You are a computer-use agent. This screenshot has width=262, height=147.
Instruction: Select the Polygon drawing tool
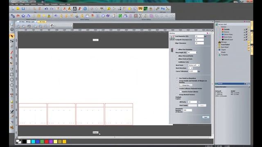click(x=12, y=85)
